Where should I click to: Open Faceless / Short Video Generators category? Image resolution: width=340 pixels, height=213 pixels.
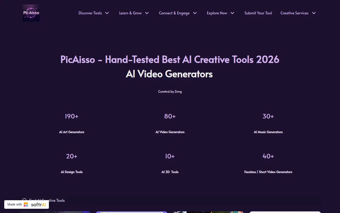click(x=268, y=172)
